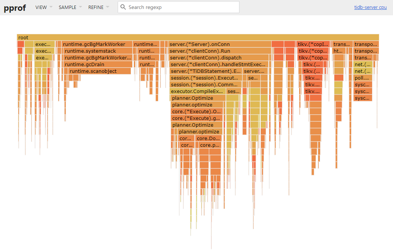This screenshot has width=393, height=251.
Task: Click the pprof logo title
Action: [15, 7]
